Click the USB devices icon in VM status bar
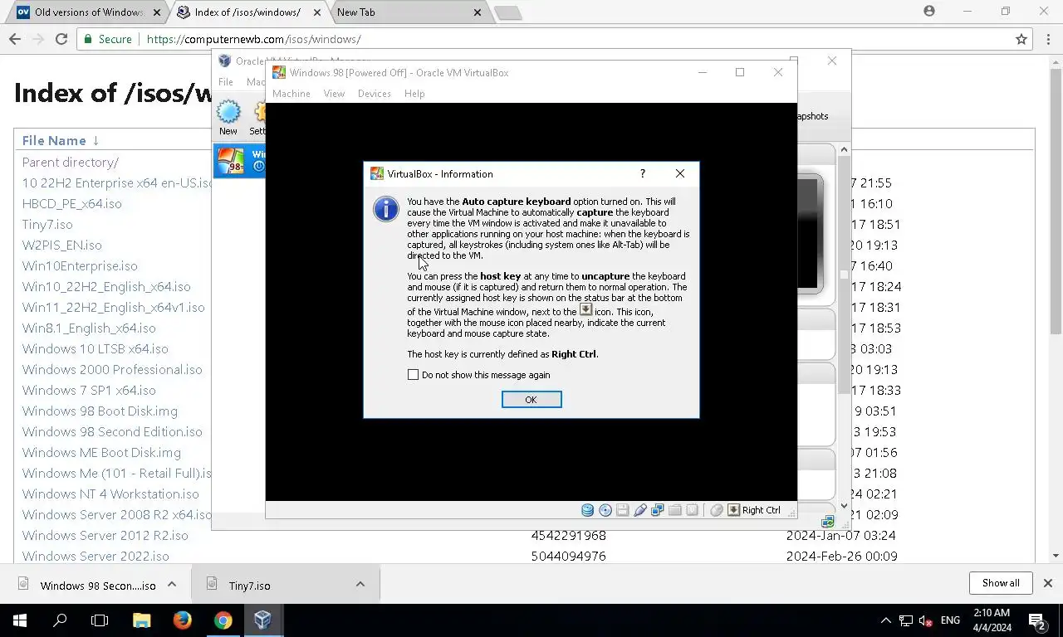This screenshot has width=1063, height=637. (x=639, y=510)
